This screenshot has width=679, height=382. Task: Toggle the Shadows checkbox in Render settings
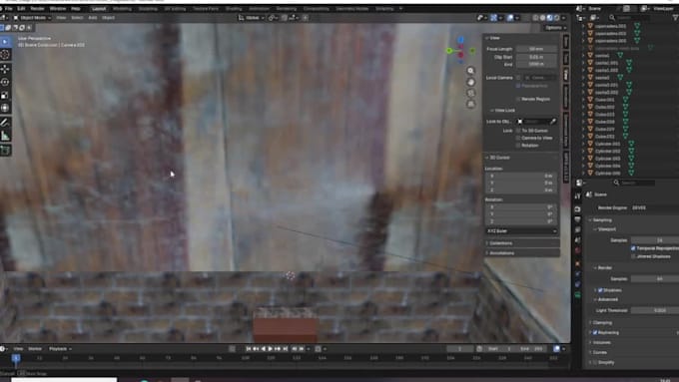coord(601,290)
